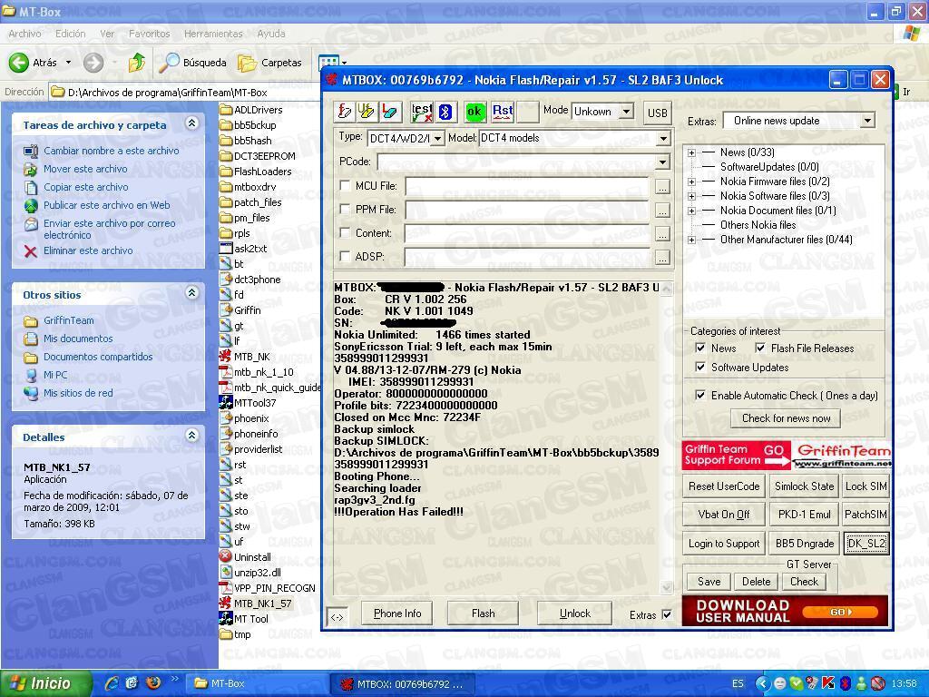Expand the News (0/33) tree node
Screen dimensions: 929x697
[691, 152]
